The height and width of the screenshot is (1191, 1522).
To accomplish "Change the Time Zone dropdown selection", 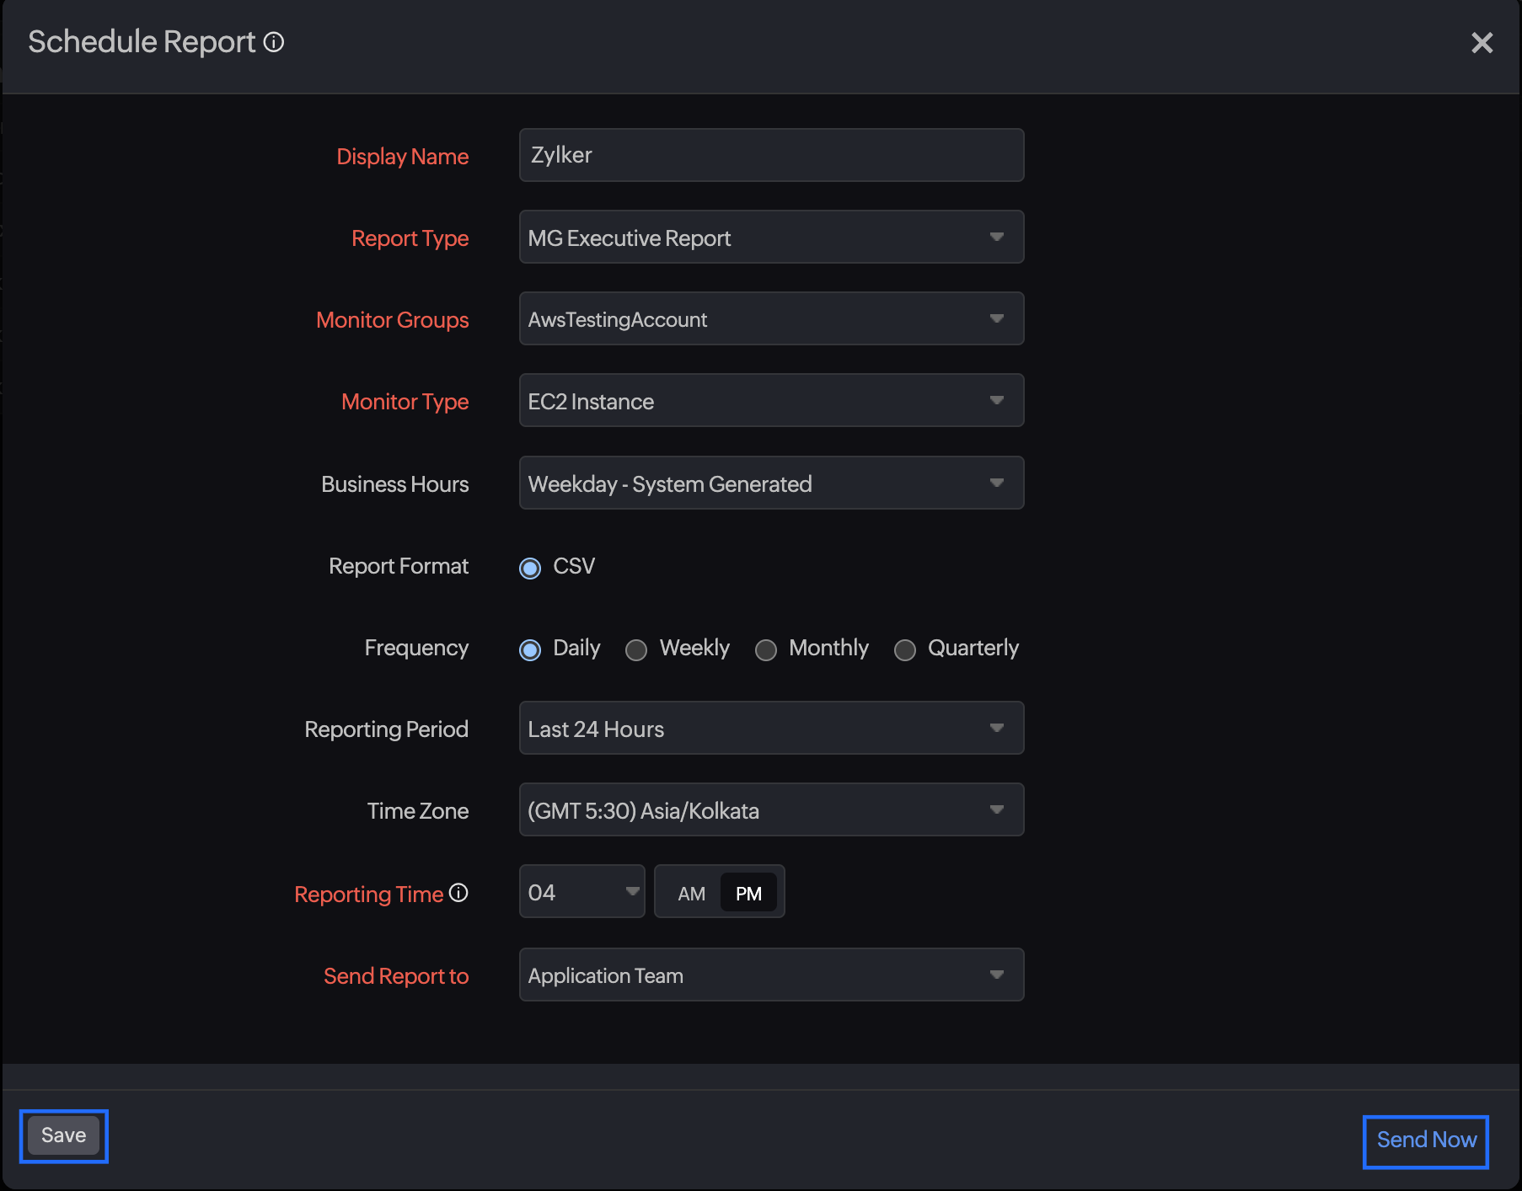I will [x=771, y=810].
